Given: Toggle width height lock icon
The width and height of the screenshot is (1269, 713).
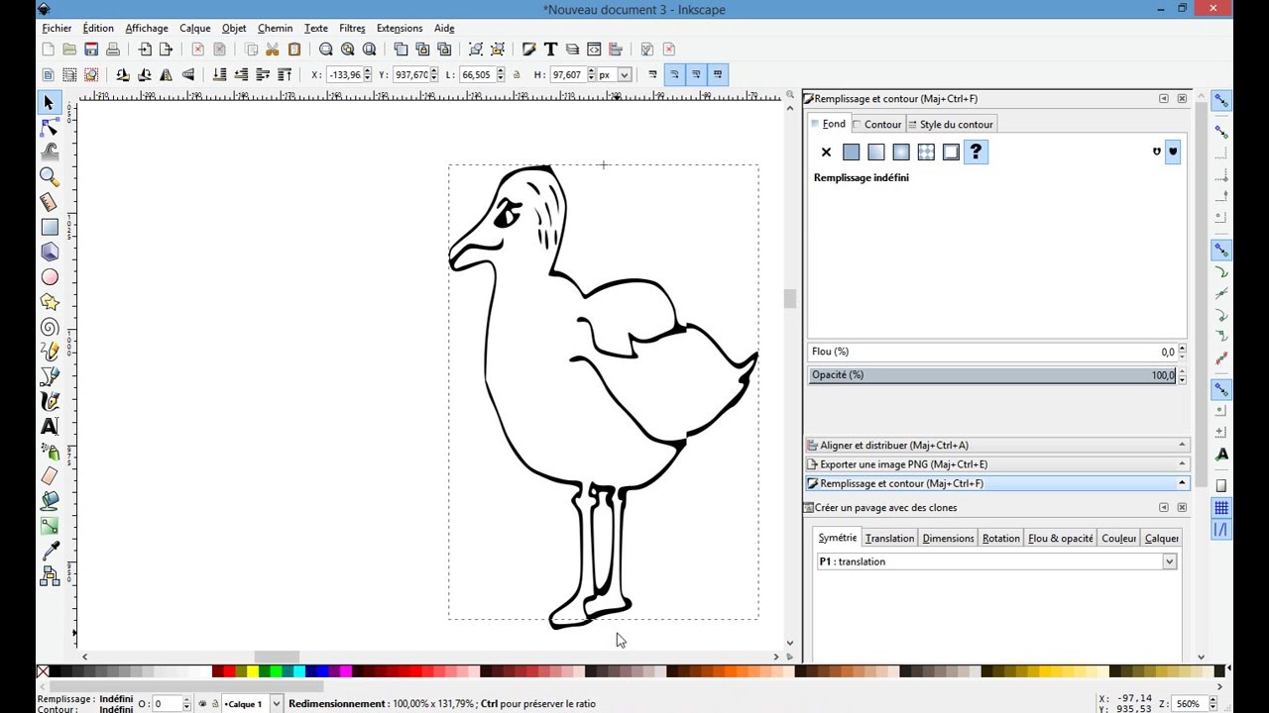Looking at the screenshot, I should [x=517, y=74].
